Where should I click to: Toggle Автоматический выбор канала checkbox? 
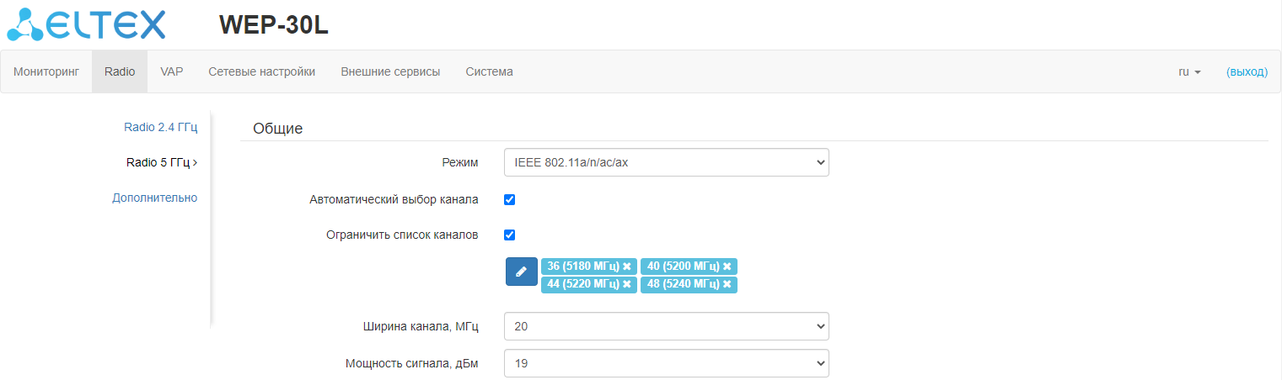(509, 200)
